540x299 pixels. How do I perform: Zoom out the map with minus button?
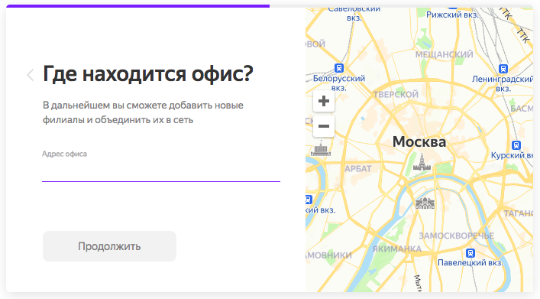click(323, 126)
